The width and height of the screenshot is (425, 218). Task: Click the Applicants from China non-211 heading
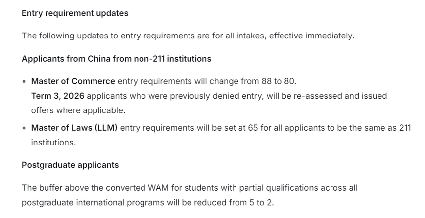coord(117,59)
